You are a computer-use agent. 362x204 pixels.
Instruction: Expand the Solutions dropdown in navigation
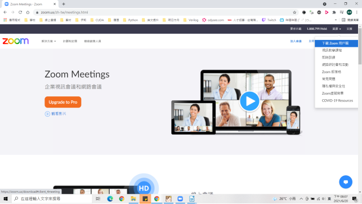point(49,41)
